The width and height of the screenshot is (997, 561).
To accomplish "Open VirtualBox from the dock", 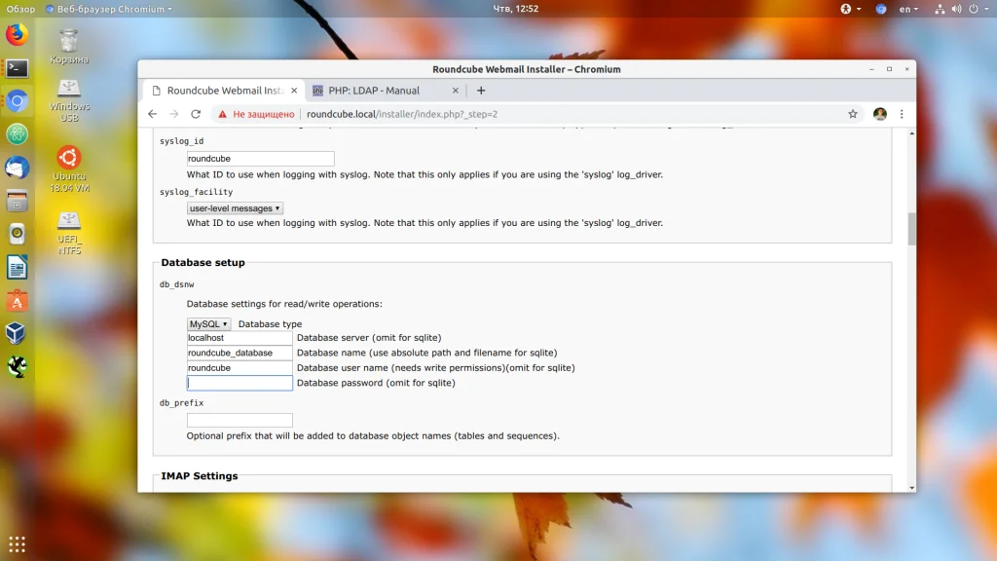I will (x=18, y=333).
